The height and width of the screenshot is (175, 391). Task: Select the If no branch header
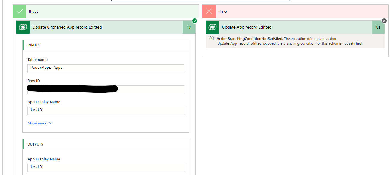pyautogui.click(x=223, y=11)
